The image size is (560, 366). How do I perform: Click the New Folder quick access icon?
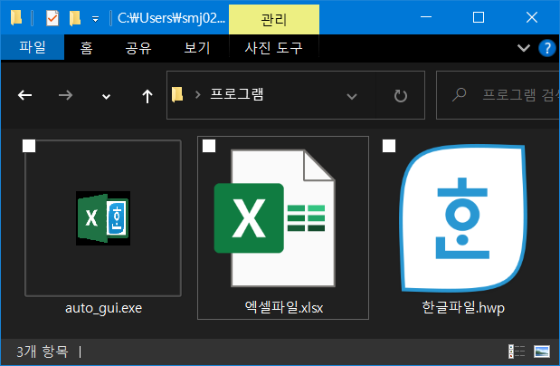pos(75,18)
